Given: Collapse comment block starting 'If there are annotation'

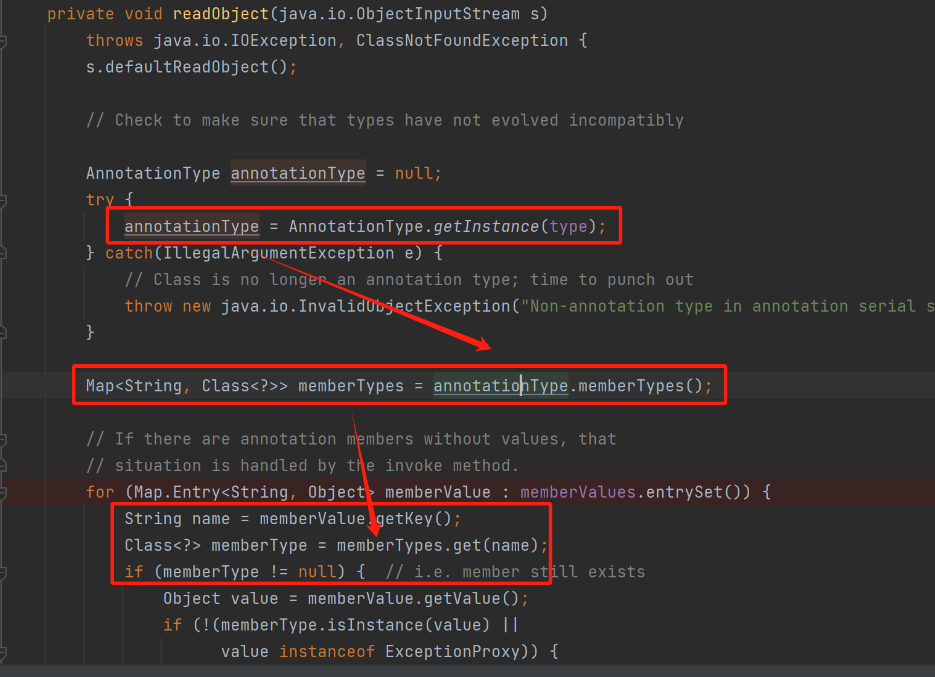Looking at the screenshot, I should click(x=3, y=440).
